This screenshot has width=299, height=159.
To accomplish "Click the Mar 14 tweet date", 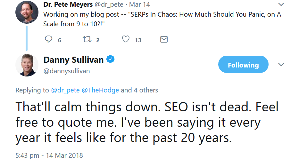I will point(141,5).
